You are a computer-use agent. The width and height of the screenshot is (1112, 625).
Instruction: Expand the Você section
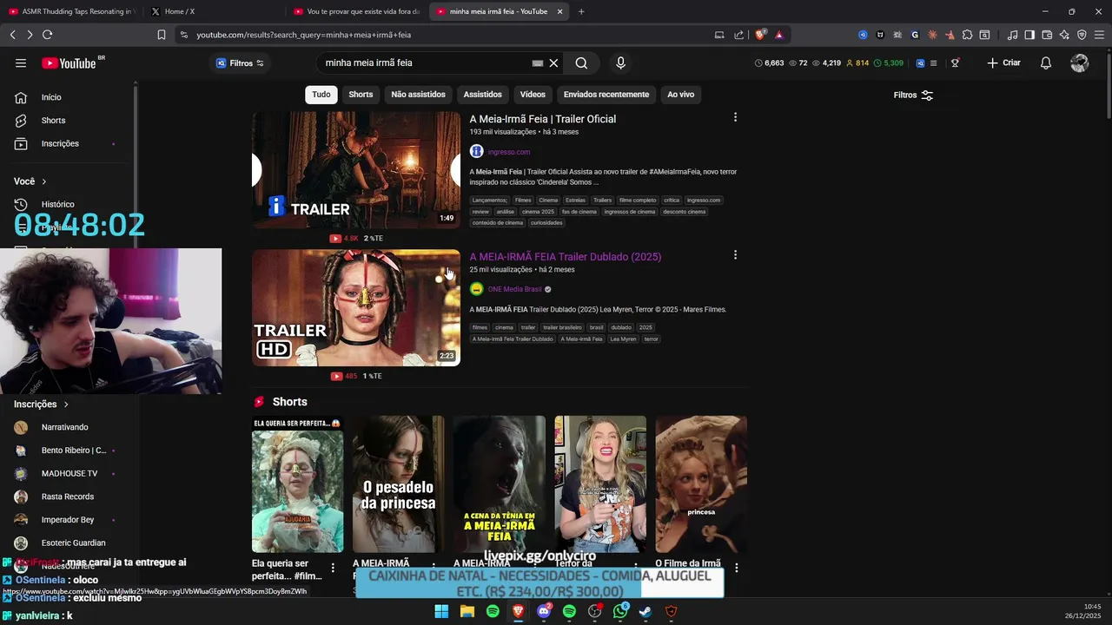[30, 181]
